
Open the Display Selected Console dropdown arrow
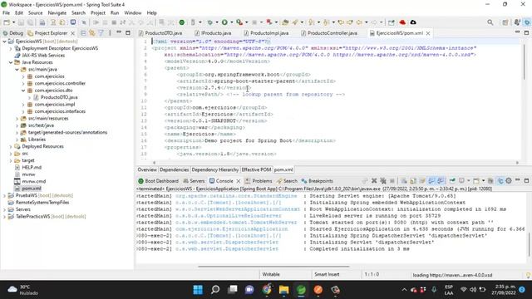click(x=468, y=181)
